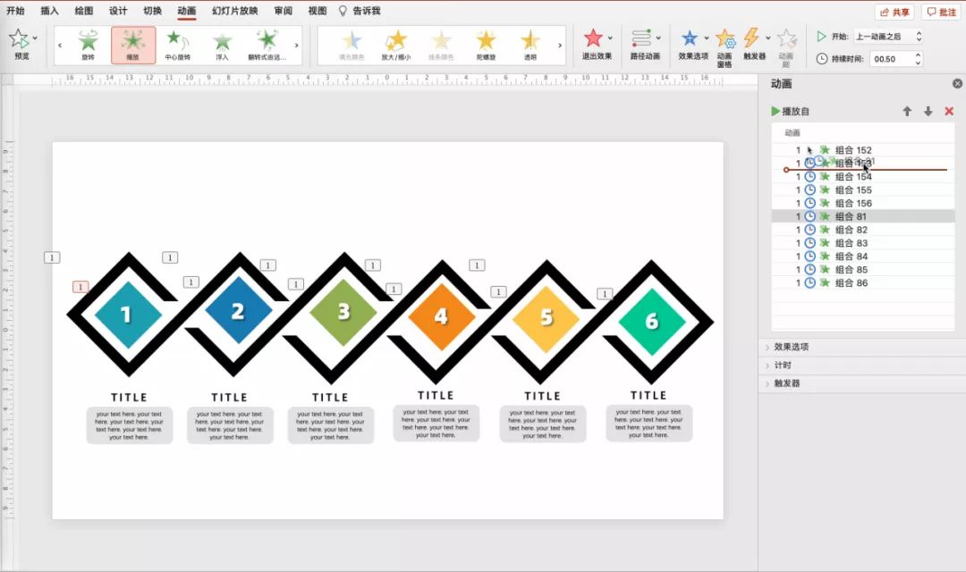Viewport: 966px width, 572px height.
Task: Apply the 放大/缩小 emphasis effect
Action: tap(395, 45)
